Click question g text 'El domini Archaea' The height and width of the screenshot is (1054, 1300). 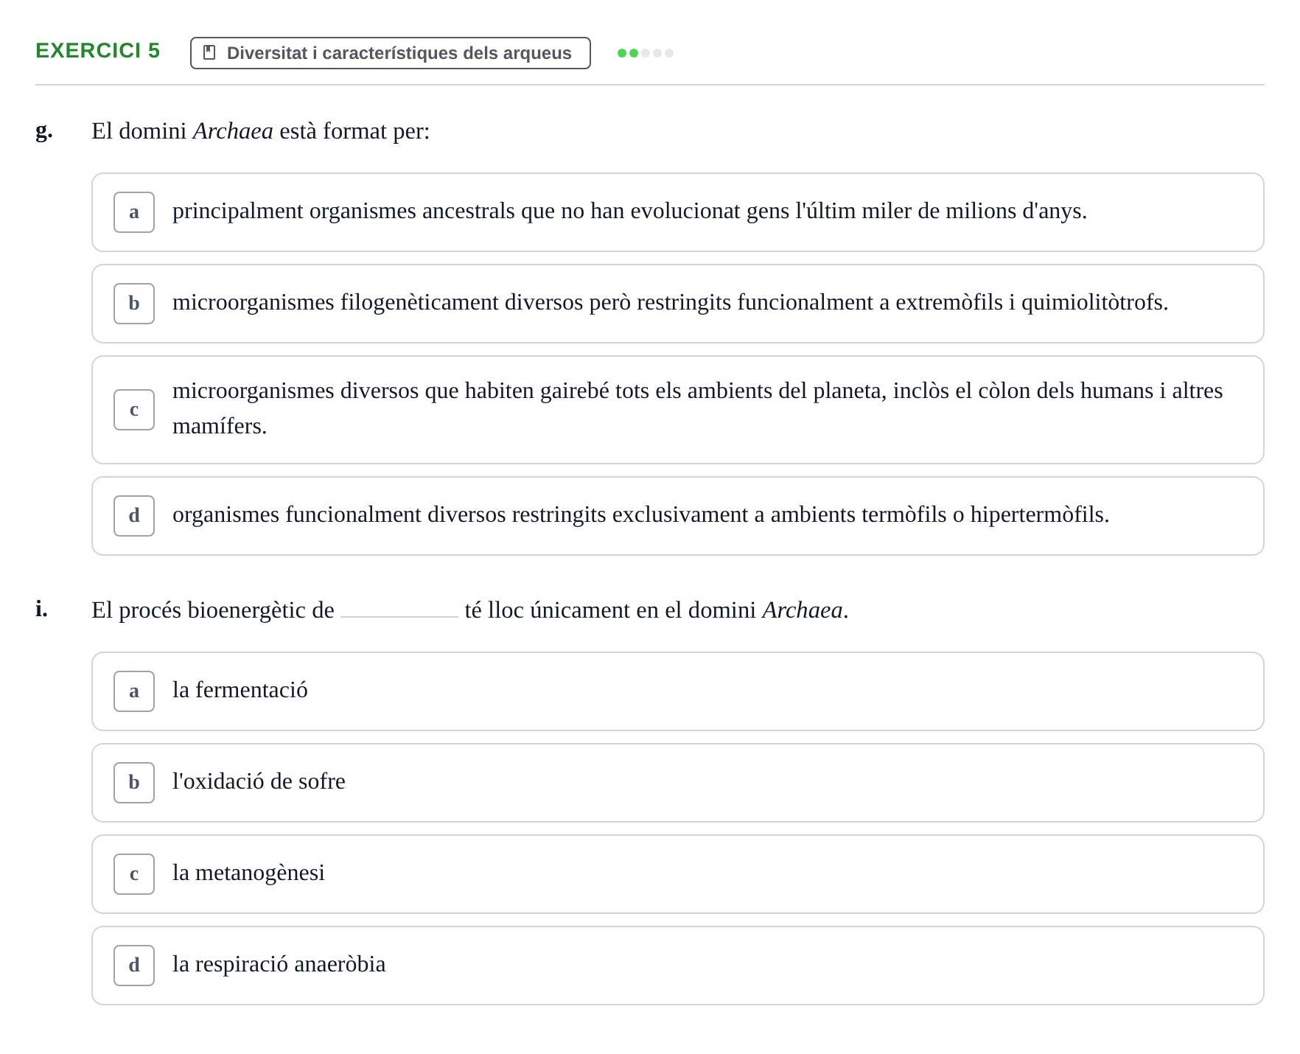[x=182, y=131]
